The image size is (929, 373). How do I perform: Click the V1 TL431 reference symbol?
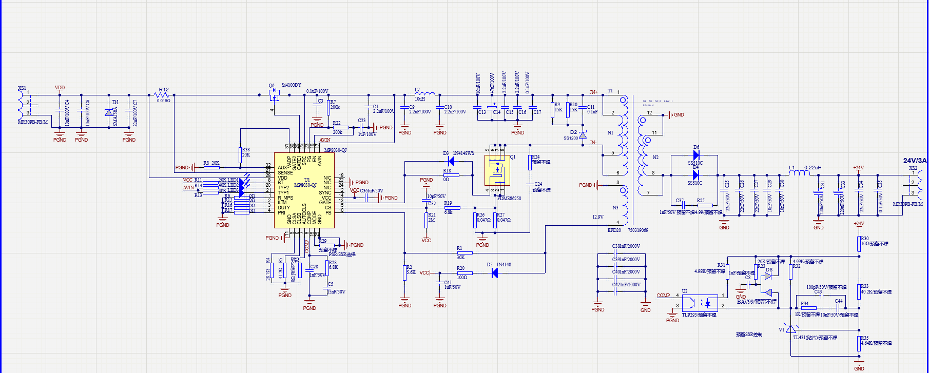(x=791, y=329)
